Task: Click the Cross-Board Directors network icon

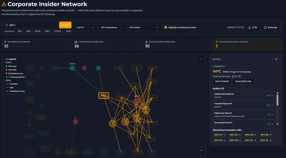Action: pyautogui.click(x=146, y=42)
